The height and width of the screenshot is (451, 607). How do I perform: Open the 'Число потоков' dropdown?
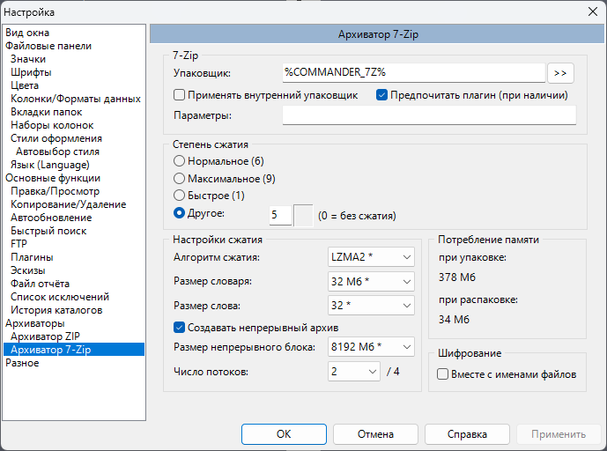354,372
